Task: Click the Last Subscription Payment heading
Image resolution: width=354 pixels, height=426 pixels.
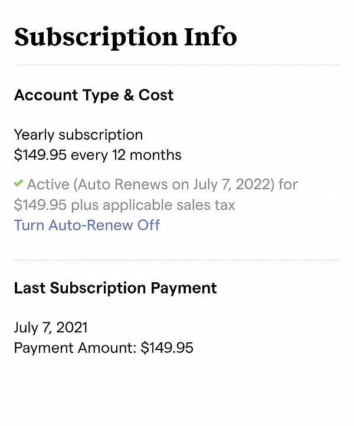Action: pyautogui.click(x=116, y=288)
